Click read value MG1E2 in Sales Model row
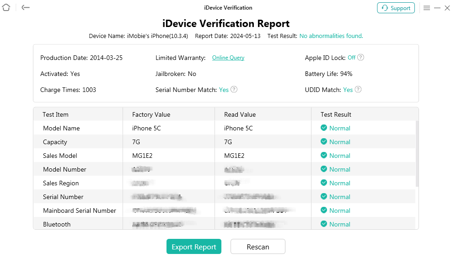Viewport: 451px width, 259px height. click(234, 156)
